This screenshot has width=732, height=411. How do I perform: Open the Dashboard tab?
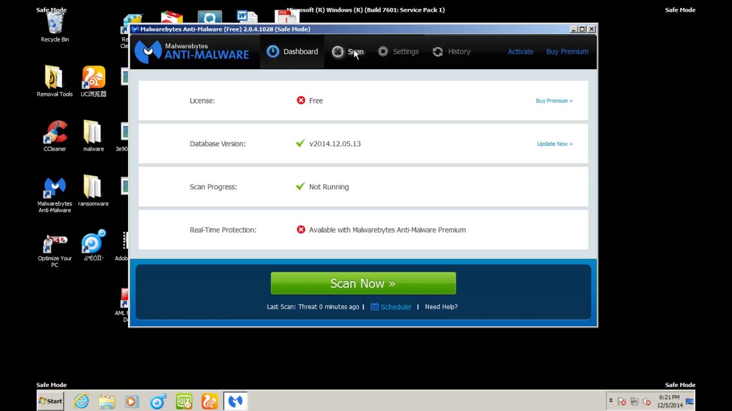(292, 51)
